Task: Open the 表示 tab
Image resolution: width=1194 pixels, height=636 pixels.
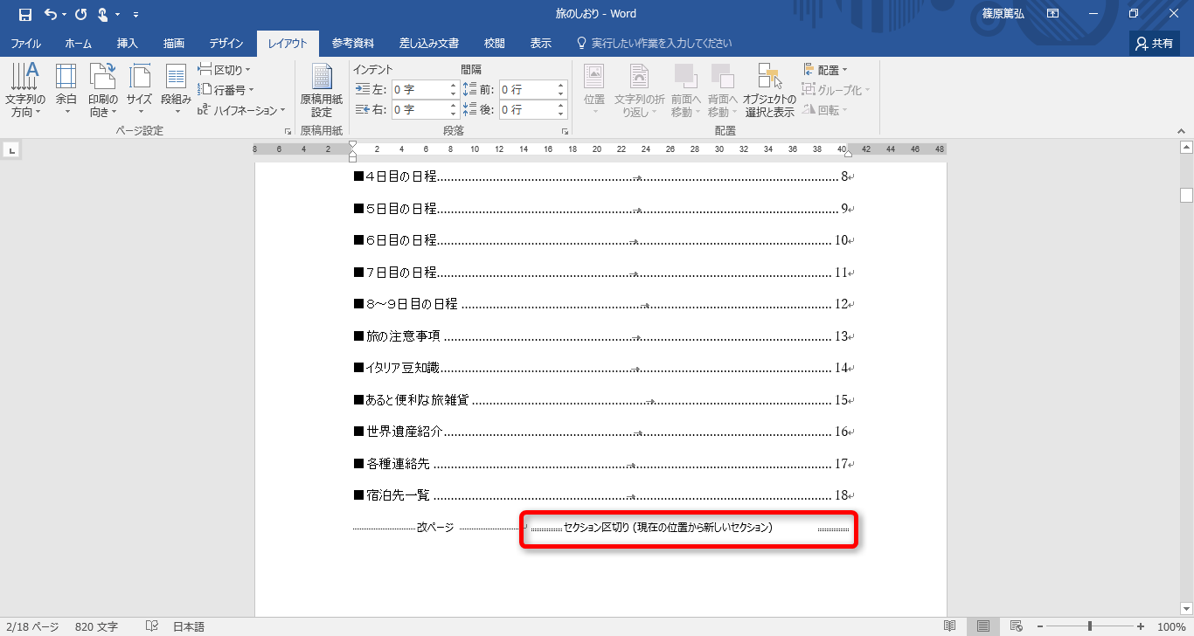Action: tap(541, 43)
